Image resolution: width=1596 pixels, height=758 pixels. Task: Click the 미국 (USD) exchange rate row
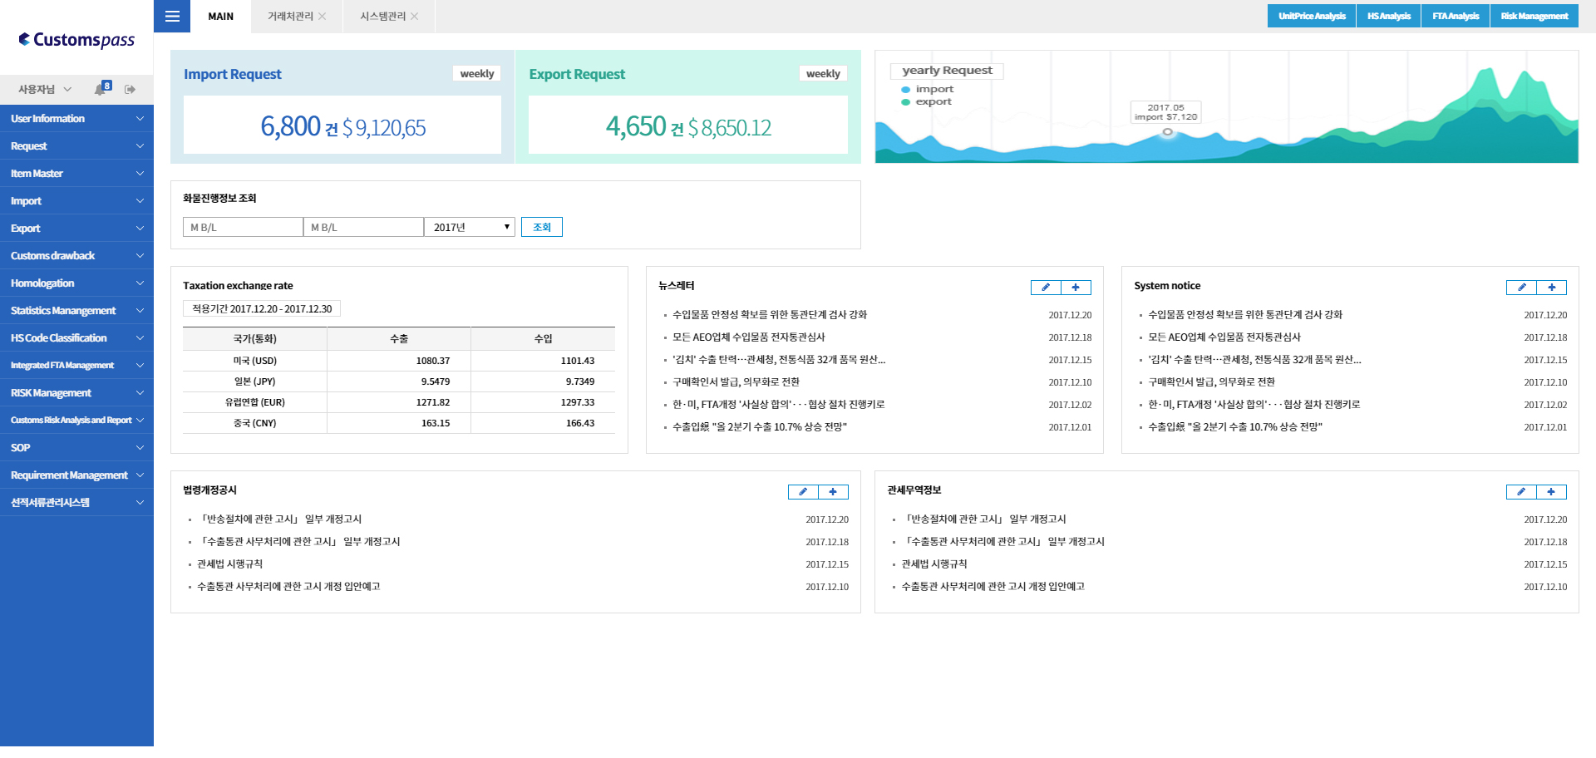pos(399,361)
